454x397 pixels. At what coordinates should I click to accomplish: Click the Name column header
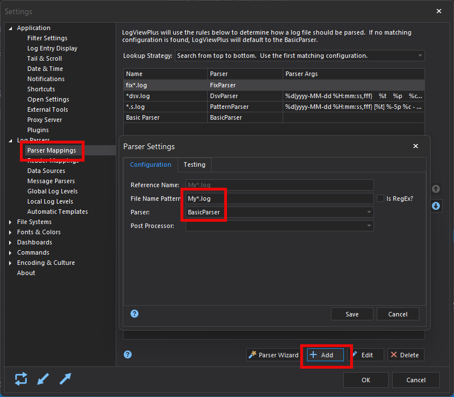(x=165, y=74)
